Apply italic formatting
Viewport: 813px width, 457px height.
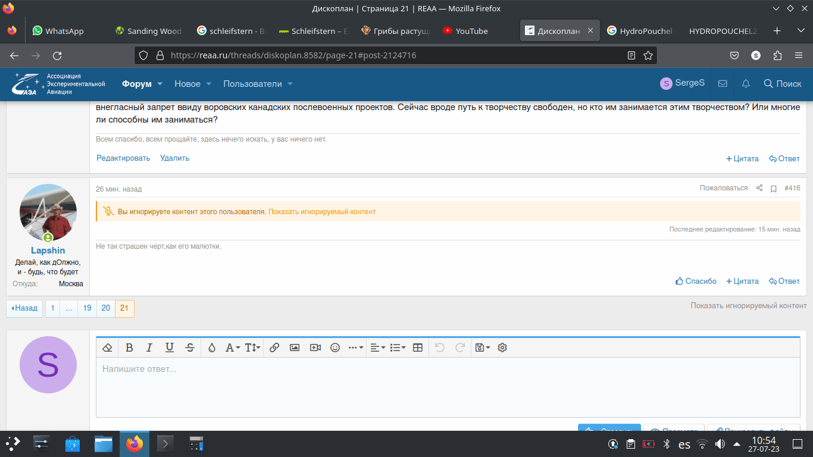(149, 348)
